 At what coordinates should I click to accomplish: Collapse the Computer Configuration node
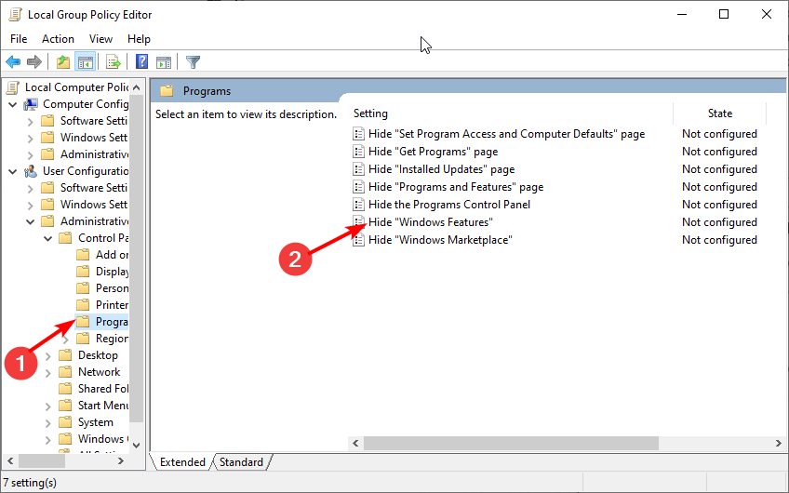pos(13,104)
